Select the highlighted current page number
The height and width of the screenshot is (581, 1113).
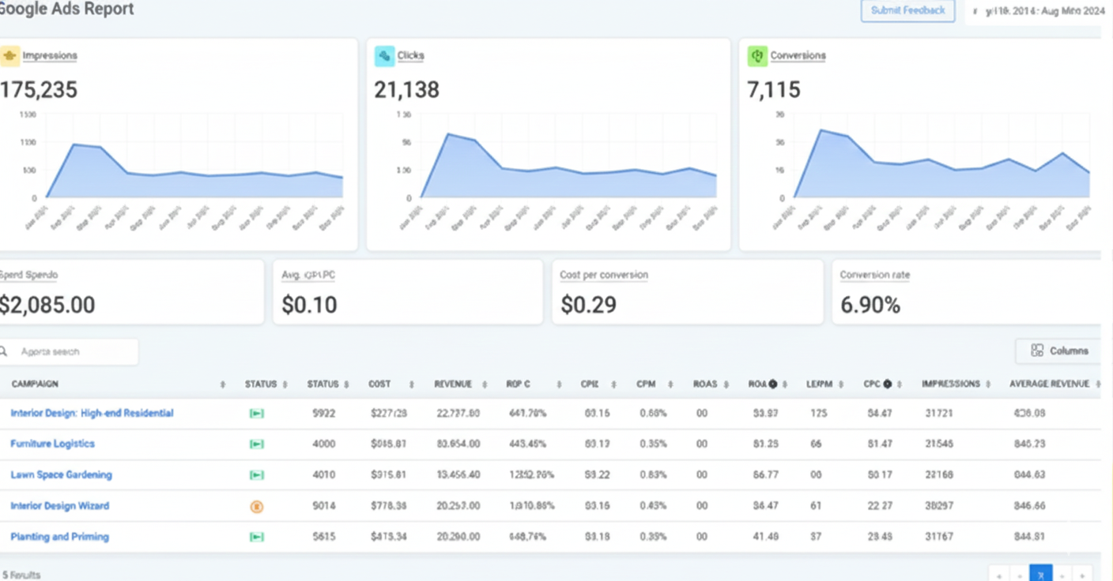tap(1040, 574)
